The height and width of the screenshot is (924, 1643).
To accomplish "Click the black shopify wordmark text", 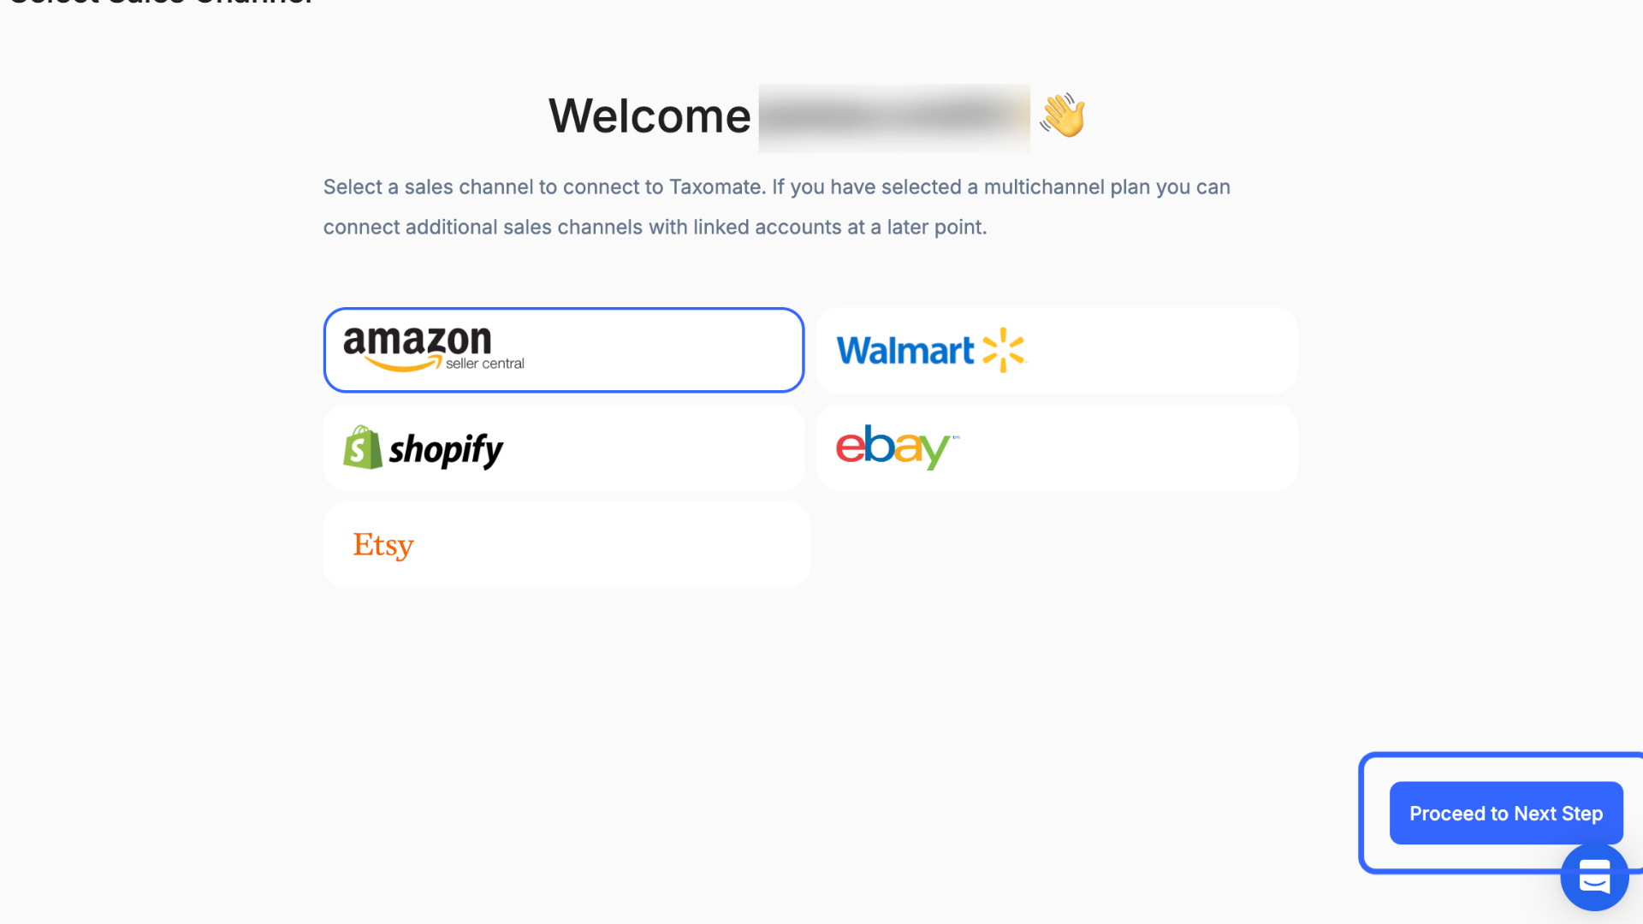I will coord(446,450).
